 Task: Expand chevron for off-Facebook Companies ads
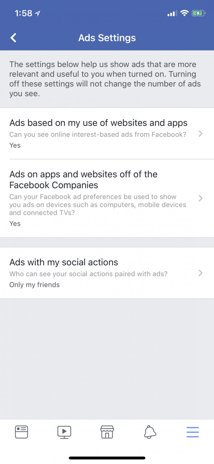tap(200, 198)
